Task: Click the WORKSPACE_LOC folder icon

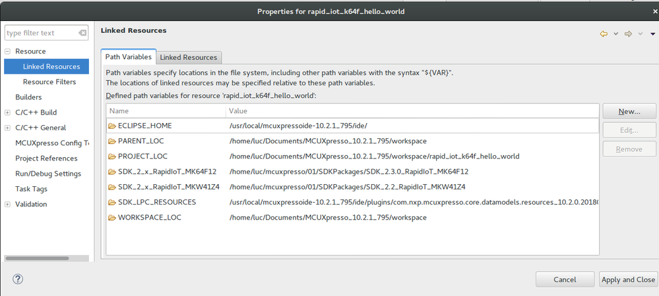Action: [112, 218]
